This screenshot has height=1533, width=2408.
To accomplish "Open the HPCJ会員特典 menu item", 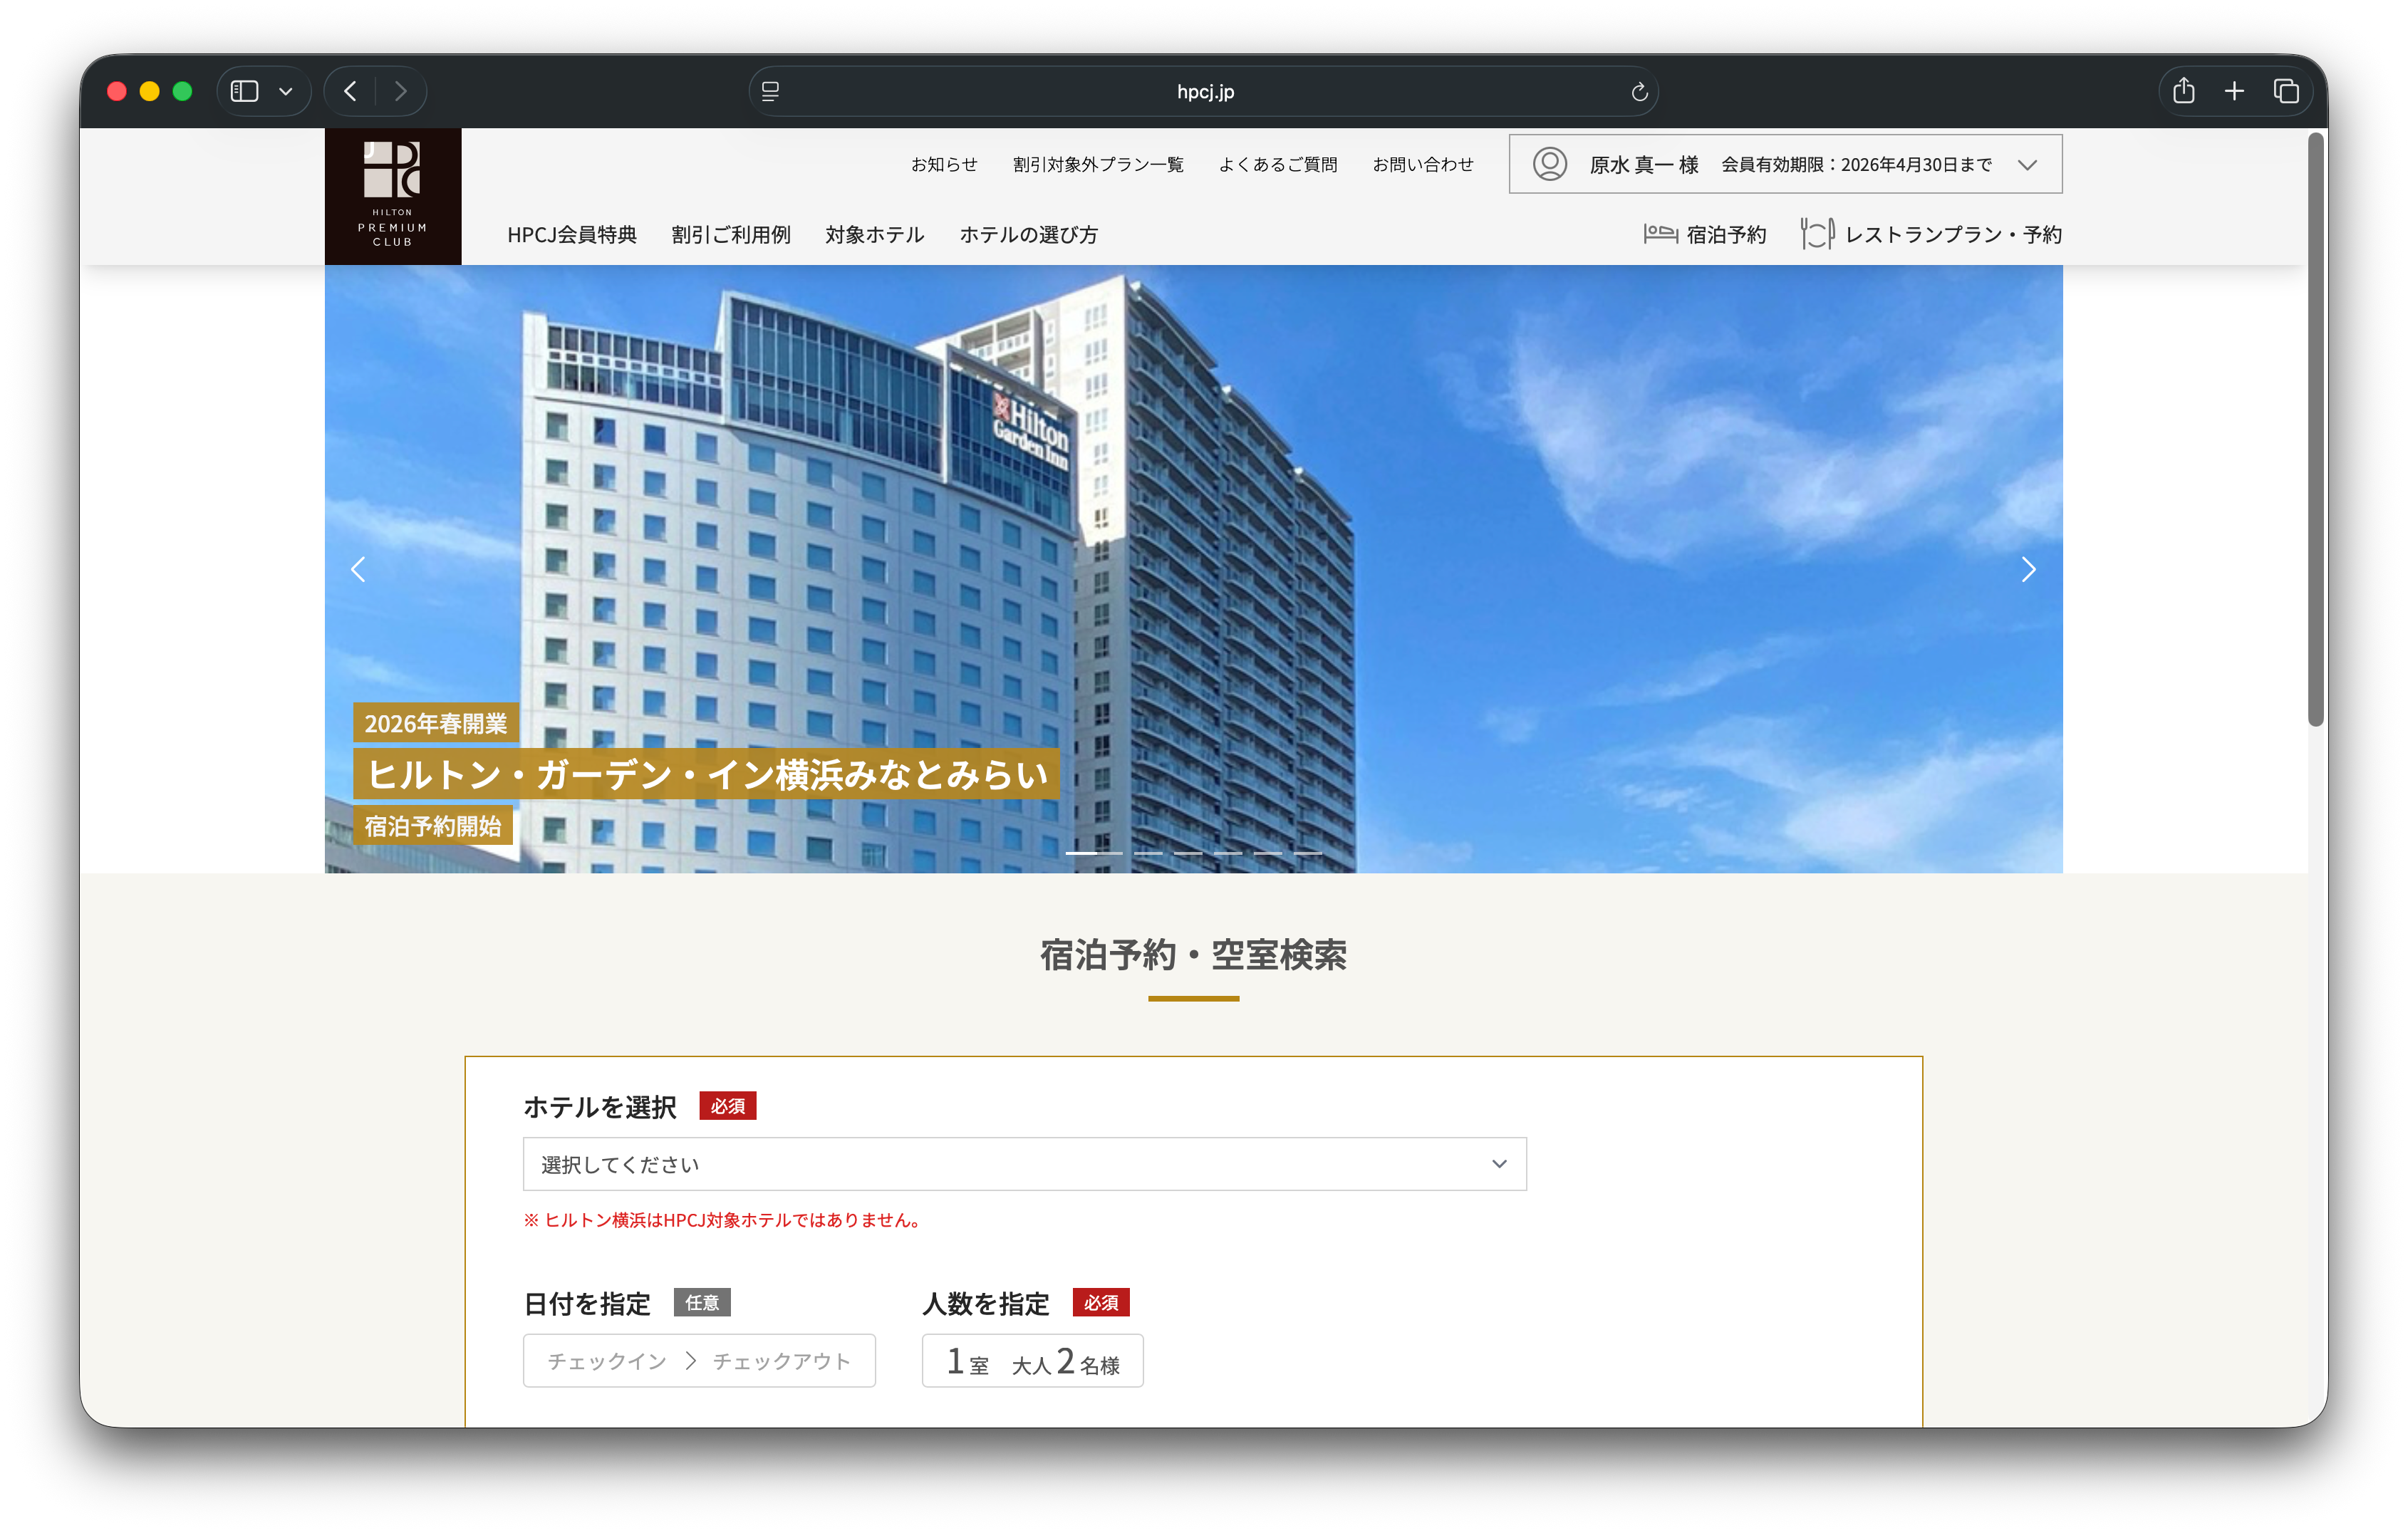I will [x=571, y=234].
